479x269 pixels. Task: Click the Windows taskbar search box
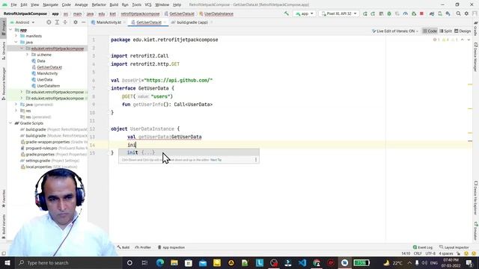coord(68,262)
